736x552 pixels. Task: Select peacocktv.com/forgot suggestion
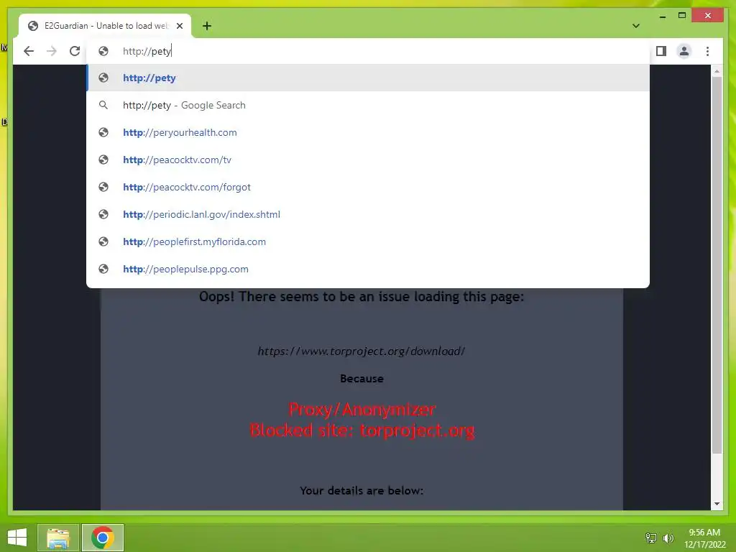click(x=368, y=187)
